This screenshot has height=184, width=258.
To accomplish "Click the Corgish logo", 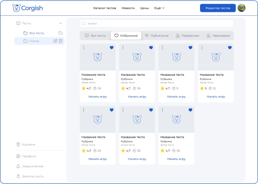I will (x=27, y=8).
